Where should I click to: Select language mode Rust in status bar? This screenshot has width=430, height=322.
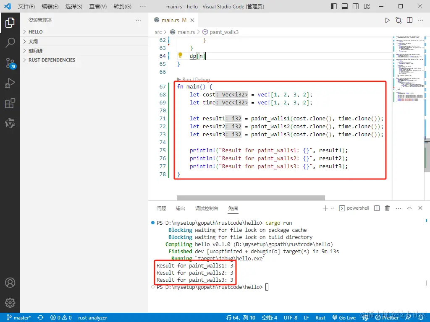320,318
